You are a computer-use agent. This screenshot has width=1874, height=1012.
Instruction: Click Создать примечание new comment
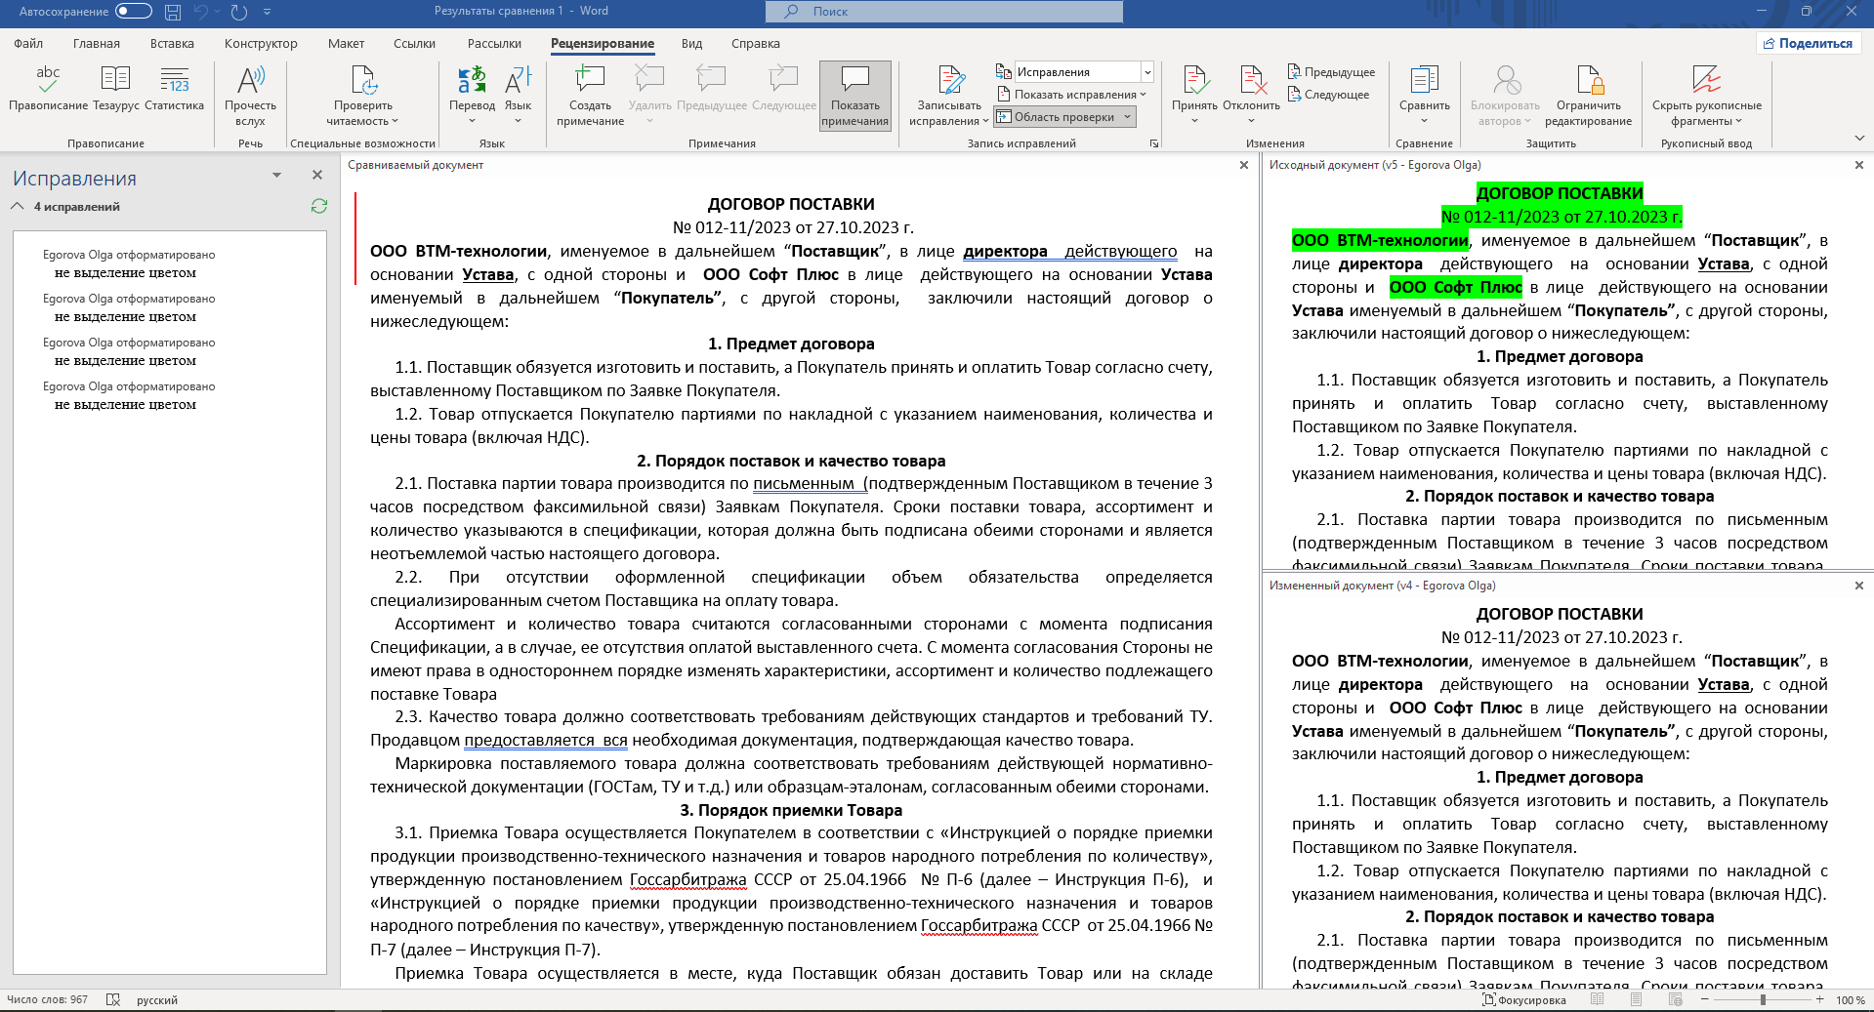(x=590, y=95)
